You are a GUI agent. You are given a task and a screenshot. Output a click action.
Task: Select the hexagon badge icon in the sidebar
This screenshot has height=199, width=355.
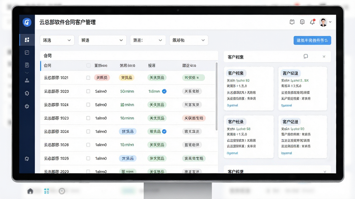pos(27,93)
